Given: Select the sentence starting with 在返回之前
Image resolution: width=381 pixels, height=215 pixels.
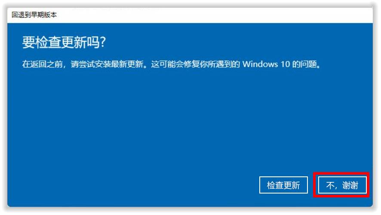Looking at the screenshot, I should pyautogui.click(x=172, y=64).
